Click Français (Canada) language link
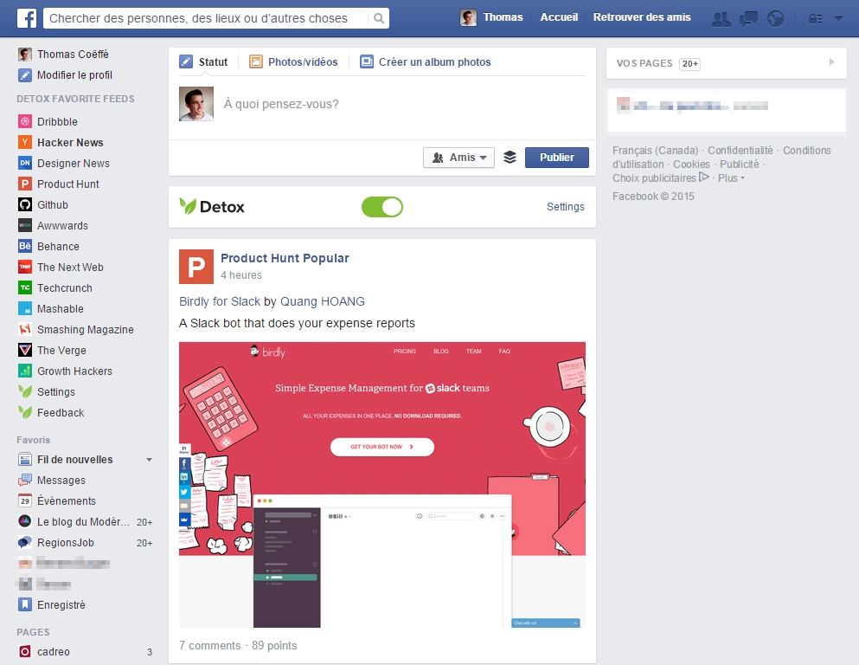 point(655,150)
